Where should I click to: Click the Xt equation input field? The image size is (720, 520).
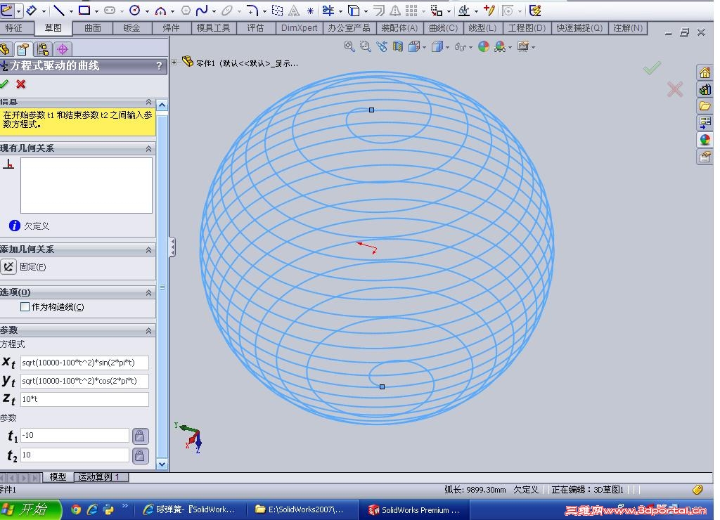84,363
